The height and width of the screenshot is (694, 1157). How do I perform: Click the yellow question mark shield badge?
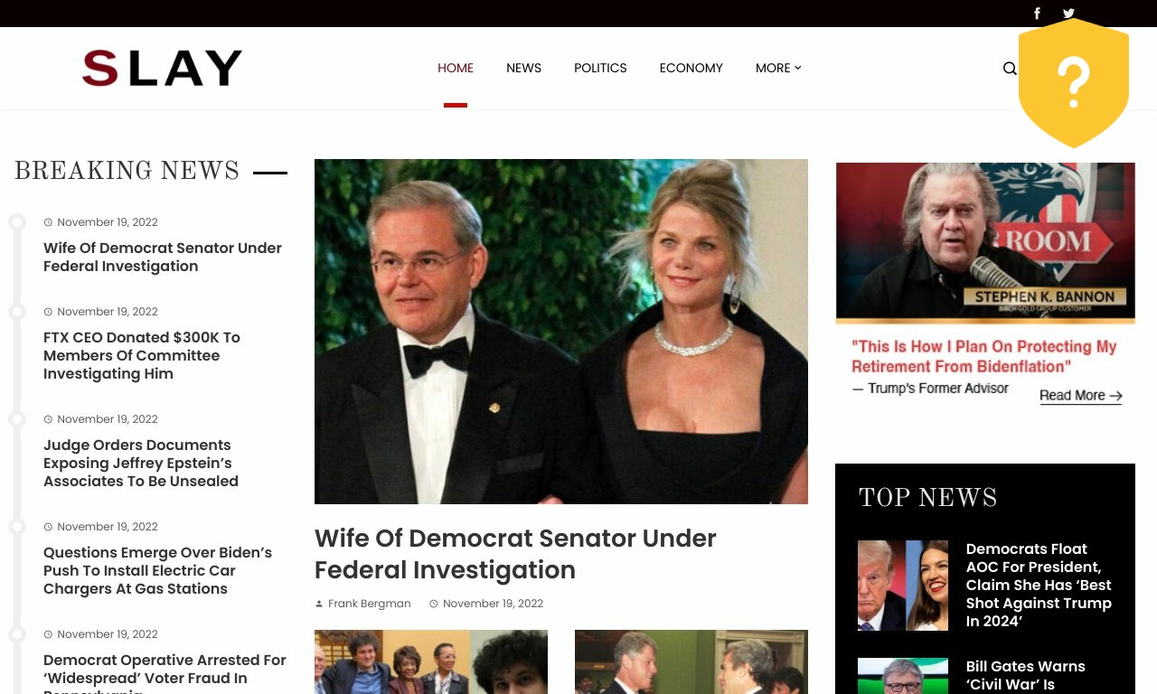tap(1074, 83)
